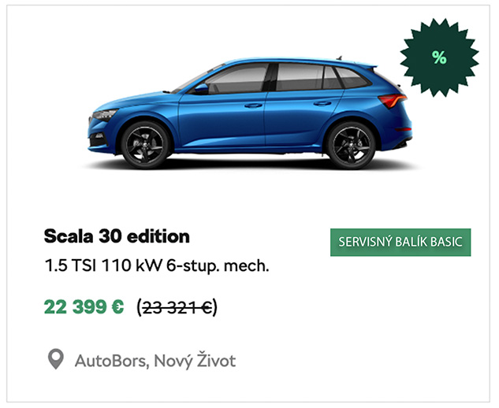Image resolution: width=499 pixels, height=408 pixels.
Task: Click the 1.5 TSI 110 kW engine description
Action: (157, 265)
